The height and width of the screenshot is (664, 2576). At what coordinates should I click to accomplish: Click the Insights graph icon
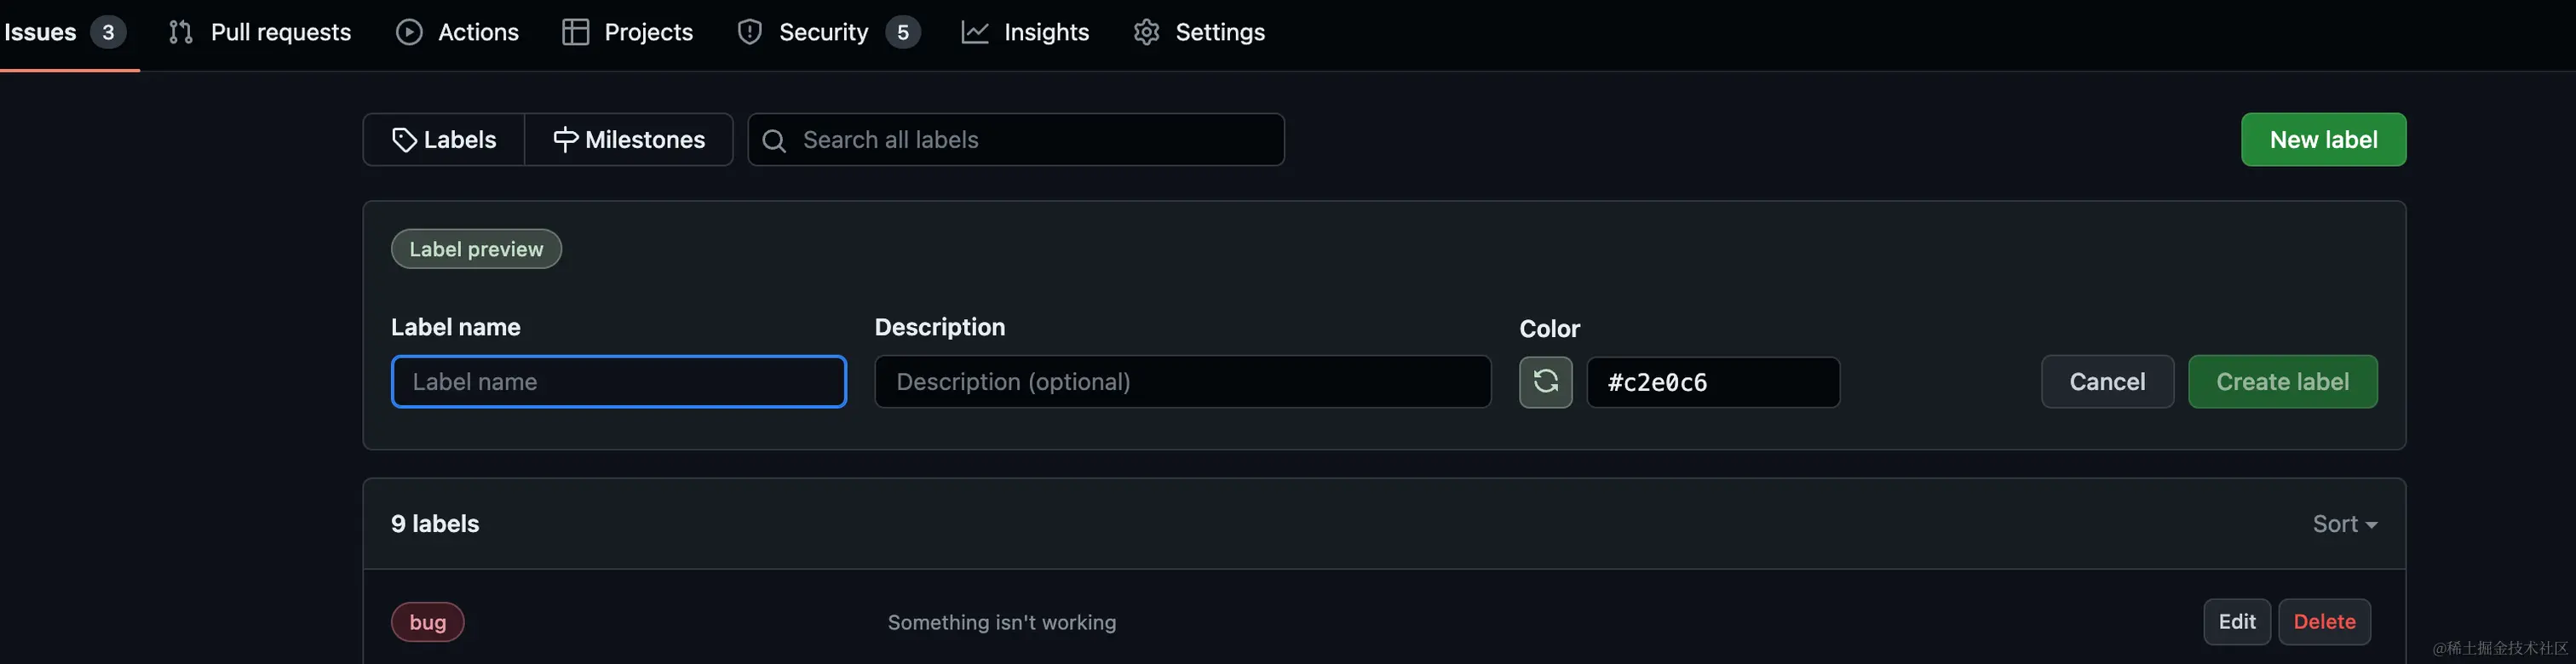pyautogui.click(x=975, y=32)
